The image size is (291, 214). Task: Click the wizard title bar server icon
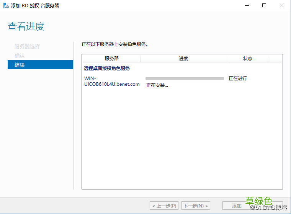6,6
